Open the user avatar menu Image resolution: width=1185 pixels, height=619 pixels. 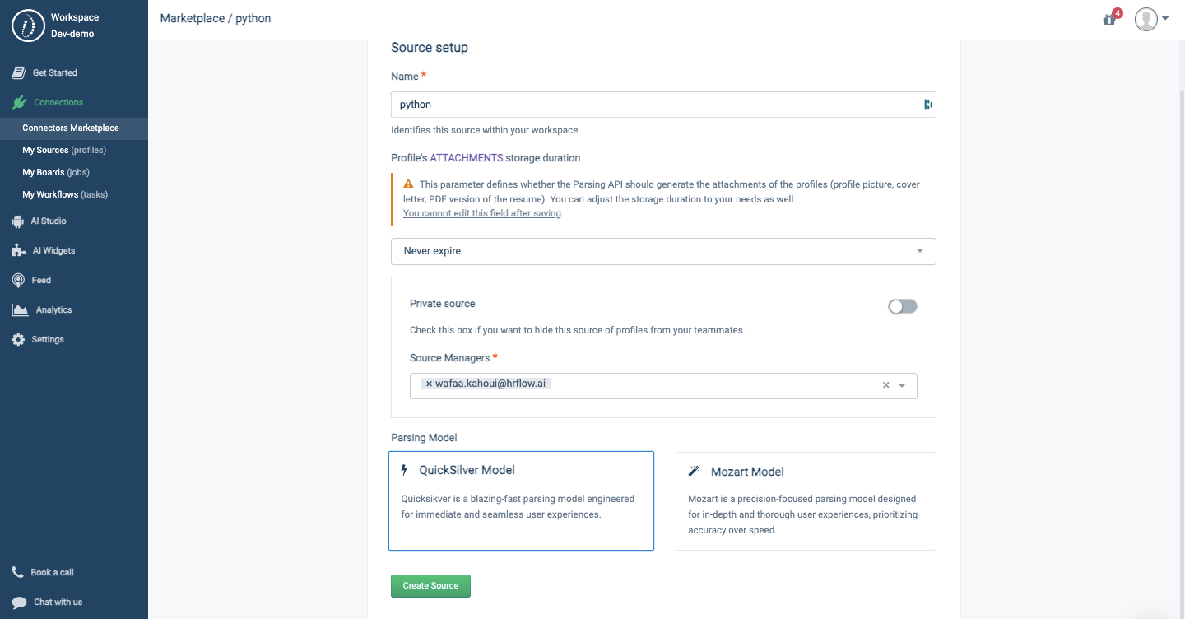point(1150,19)
